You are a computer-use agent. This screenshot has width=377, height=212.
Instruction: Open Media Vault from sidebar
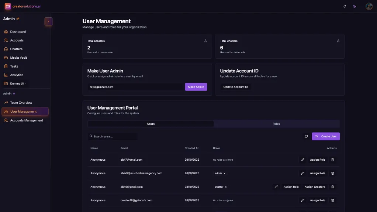[18, 58]
